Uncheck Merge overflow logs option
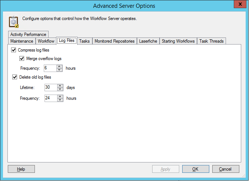This screenshot has width=249, height=181. tap(22, 59)
